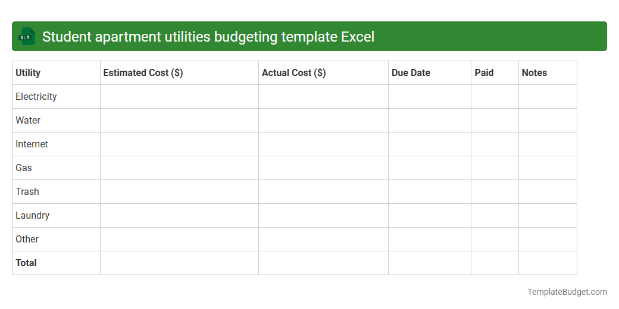Select the 'Total' row label
The width and height of the screenshot is (619, 309).
click(26, 263)
